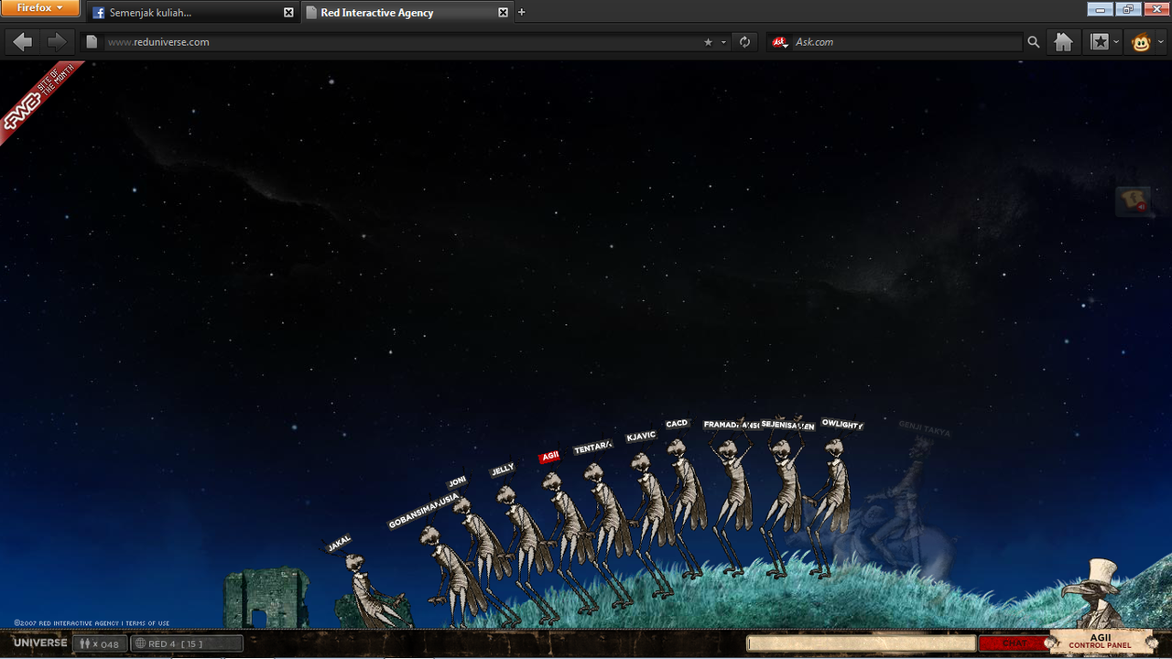Click the 2007 Red Interactive Agency copyright

[68, 623]
